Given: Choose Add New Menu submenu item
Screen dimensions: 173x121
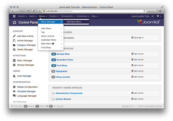Looking at the screenshot, I should pos(77,22).
